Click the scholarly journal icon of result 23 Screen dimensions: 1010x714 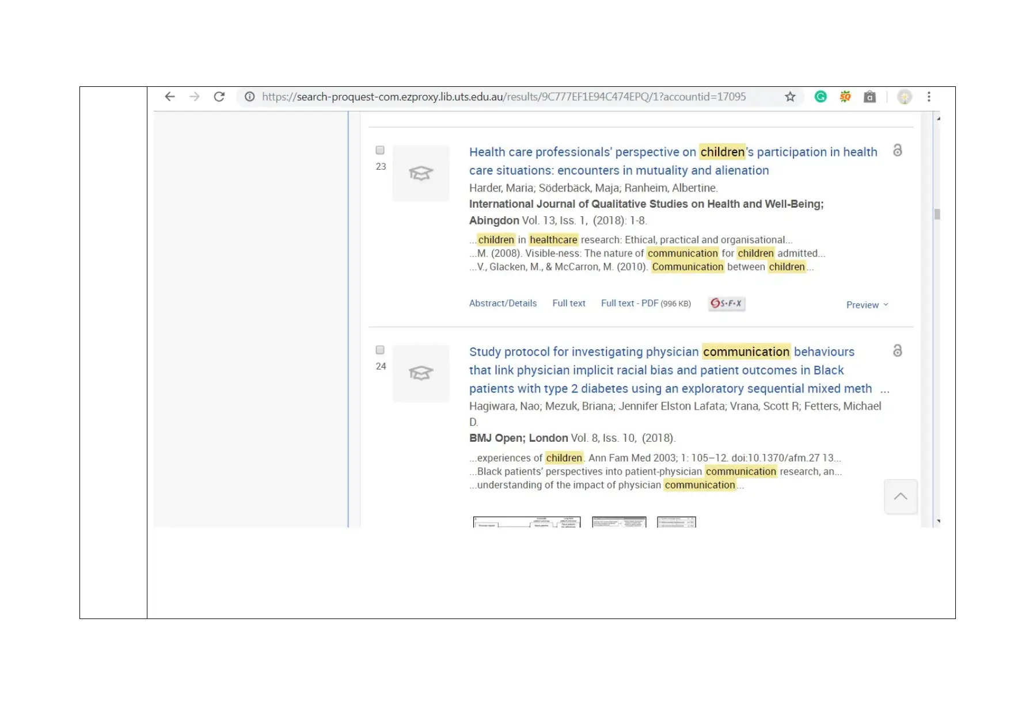(421, 173)
